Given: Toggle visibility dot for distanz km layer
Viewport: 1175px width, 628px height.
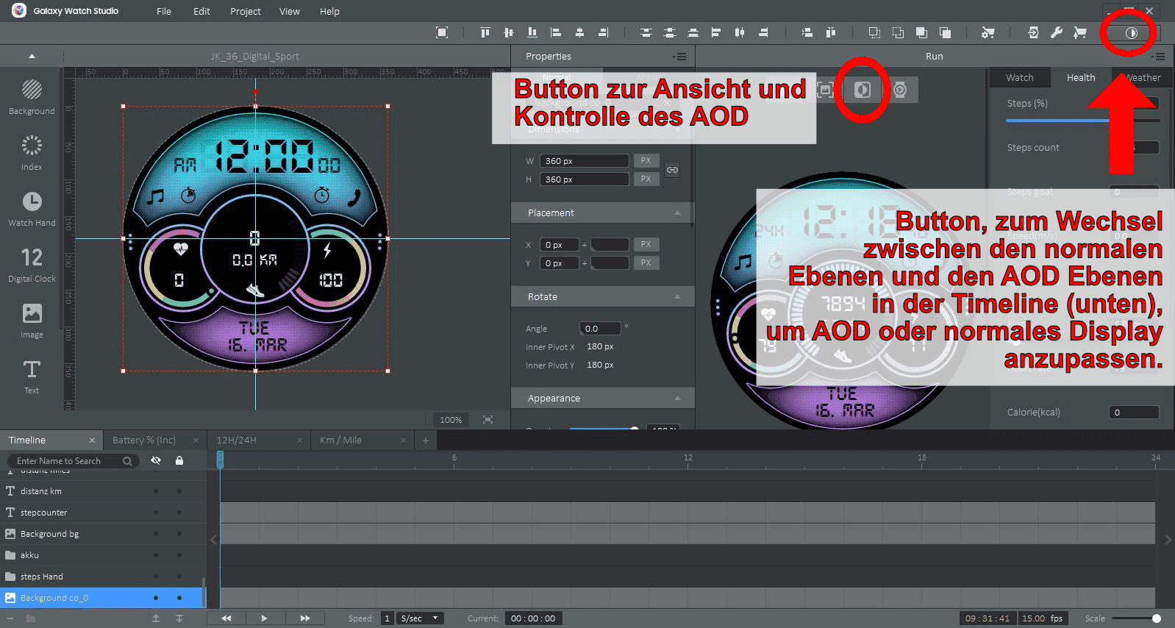Looking at the screenshot, I should click(x=156, y=491).
